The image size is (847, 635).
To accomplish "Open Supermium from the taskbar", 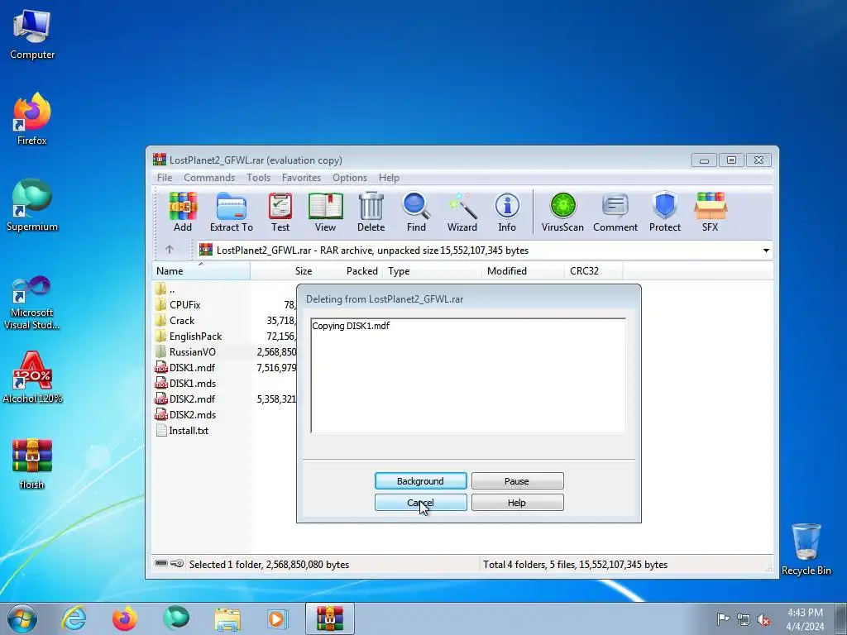I will 176,618.
